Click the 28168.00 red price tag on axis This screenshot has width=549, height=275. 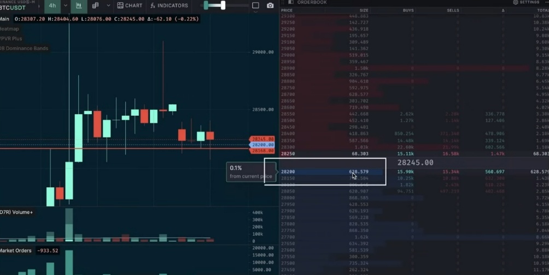tap(262, 151)
